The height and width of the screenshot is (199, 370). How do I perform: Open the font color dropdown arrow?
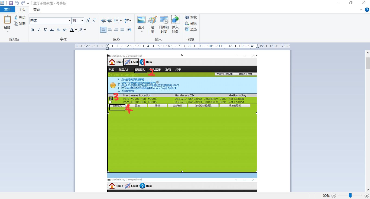click(x=76, y=30)
